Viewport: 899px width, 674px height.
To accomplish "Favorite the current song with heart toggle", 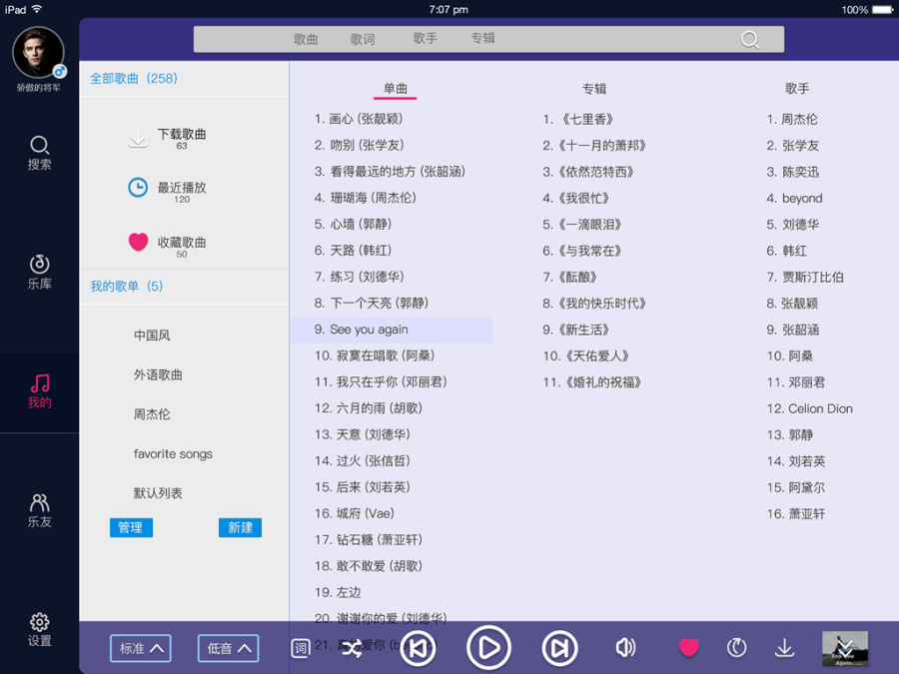I will click(x=688, y=647).
